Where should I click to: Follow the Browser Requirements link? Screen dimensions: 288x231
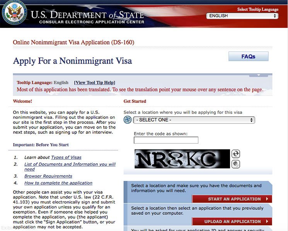pos(48,176)
